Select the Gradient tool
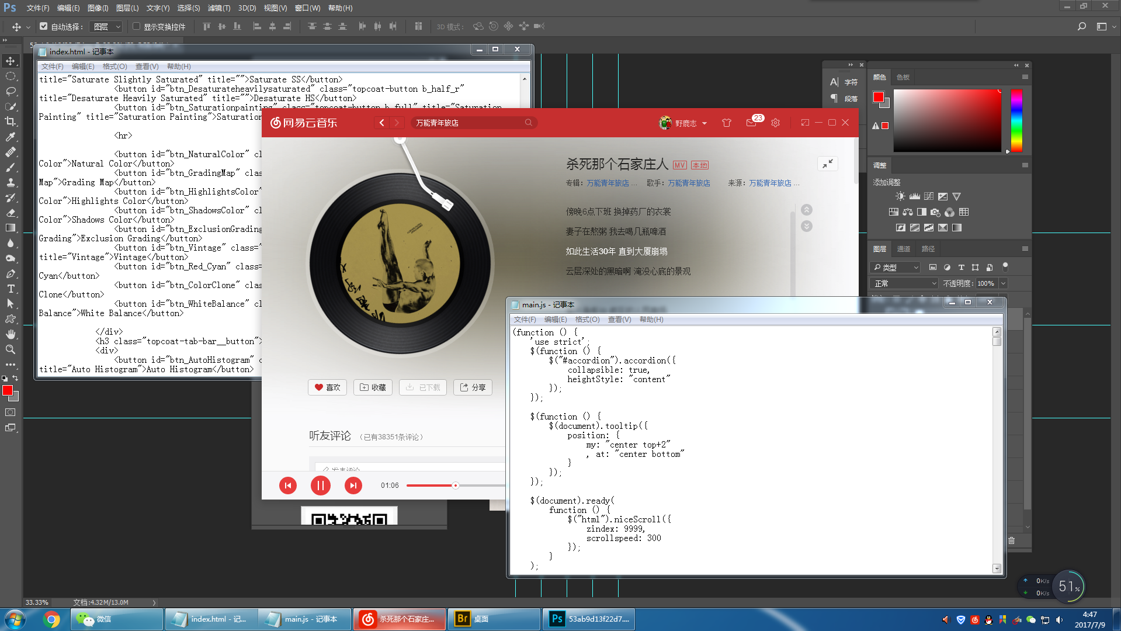 click(x=11, y=228)
